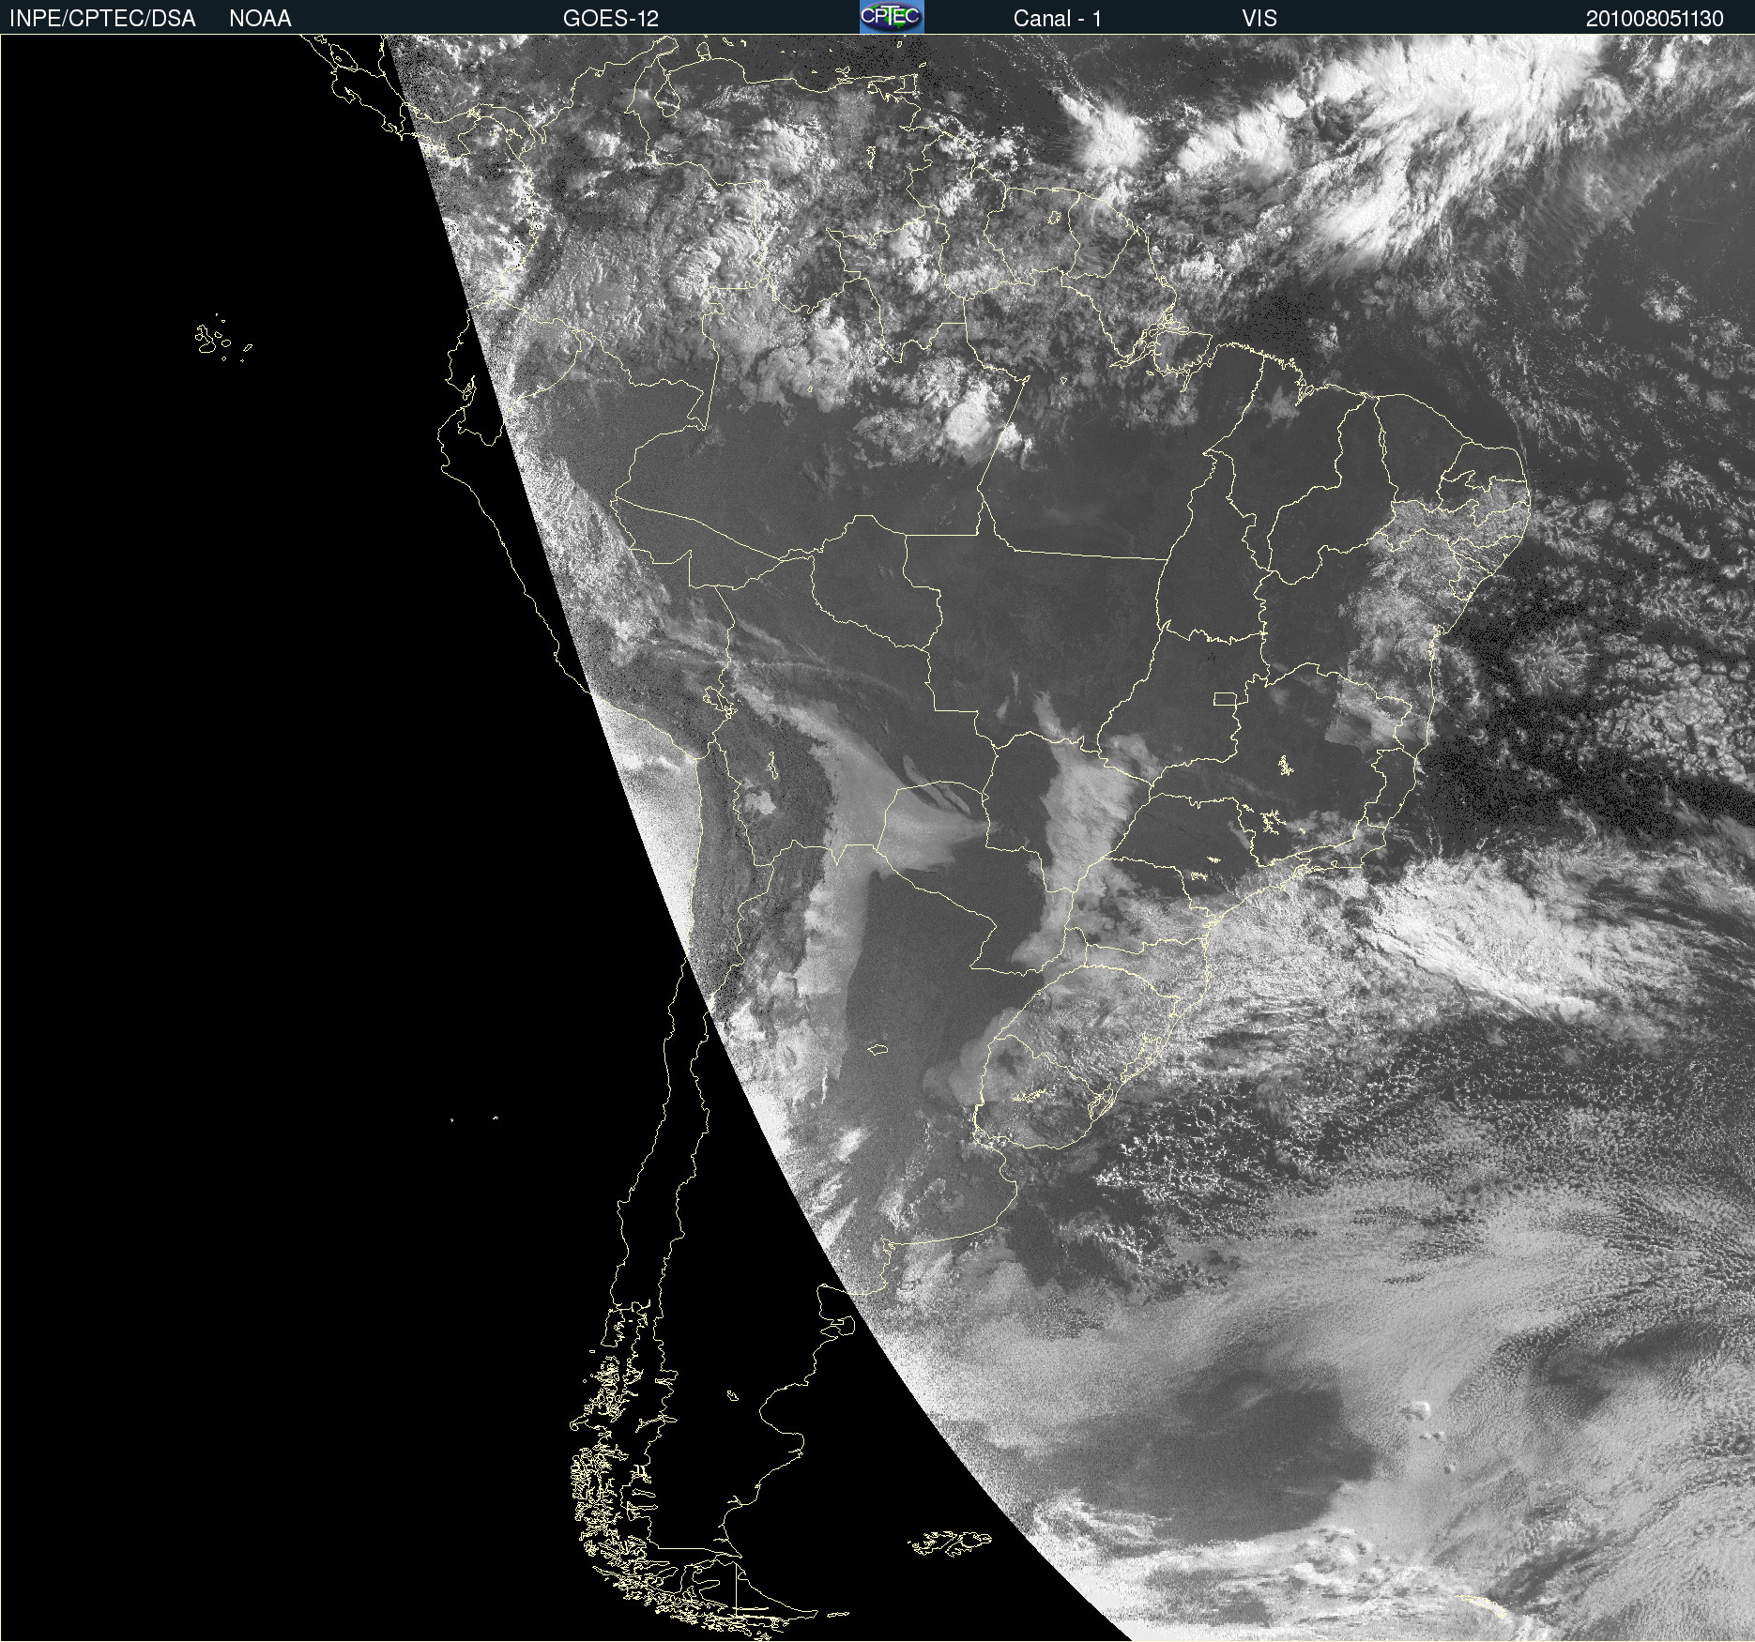Click the CPTEC logo in header
1755x1642 pixels.
point(892,17)
